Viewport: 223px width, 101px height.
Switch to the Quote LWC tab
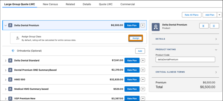[x=106, y=4]
